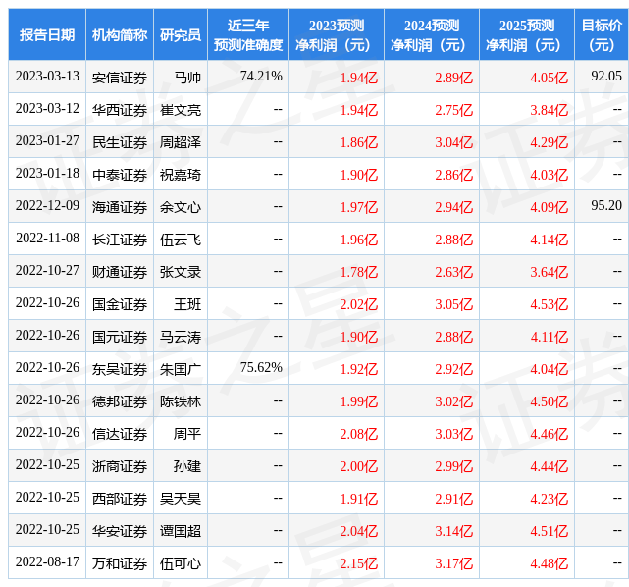
Task: Click analyst name 祝嘉琦
Action: tap(181, 175)
